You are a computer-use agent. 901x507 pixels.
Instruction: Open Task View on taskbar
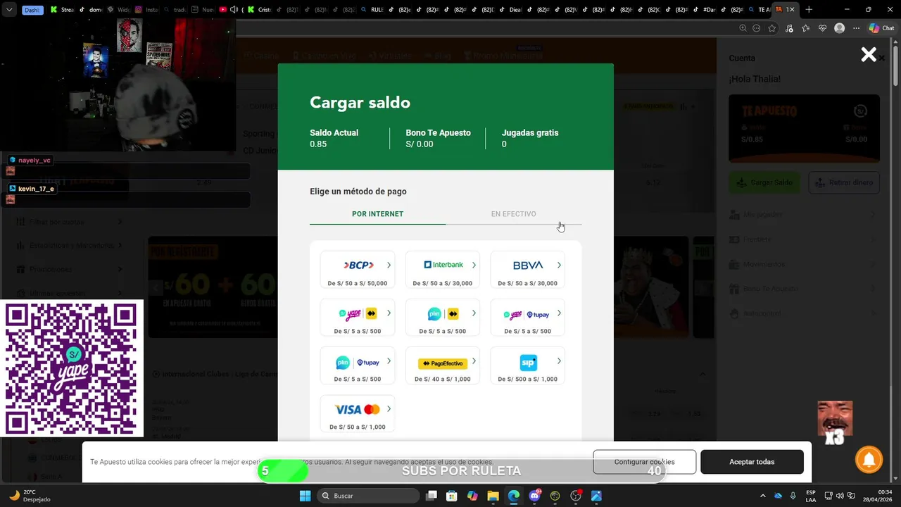[431, 496]
